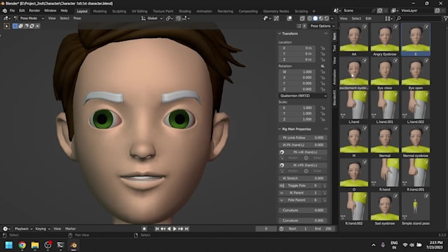Open Quaternion (WXYZ) rotation mode dropdown
Viewport: 448px width, 252px height.
point(303,96)
